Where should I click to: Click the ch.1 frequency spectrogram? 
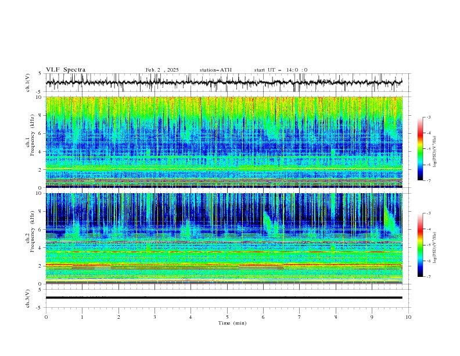point(224,142)
